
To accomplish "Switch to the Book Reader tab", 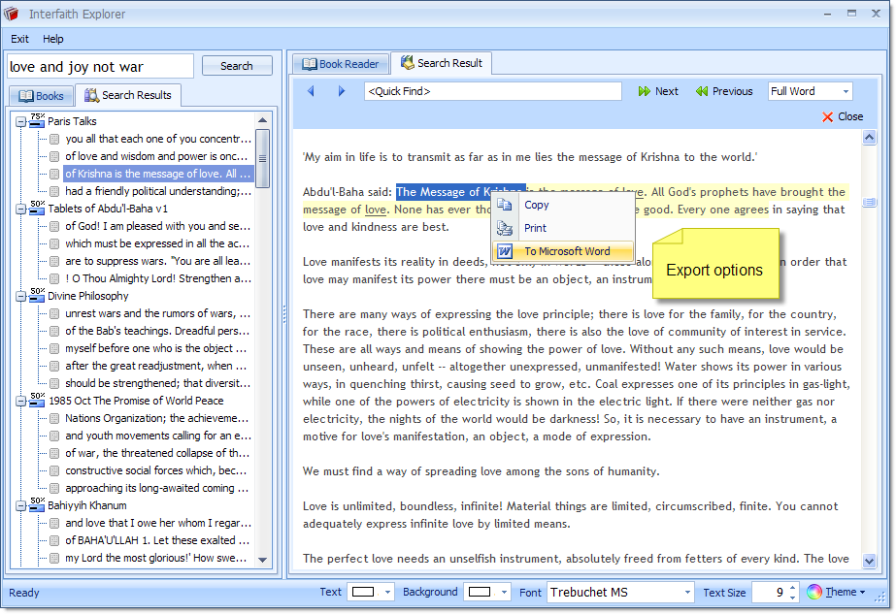I will tap(340, 64).
